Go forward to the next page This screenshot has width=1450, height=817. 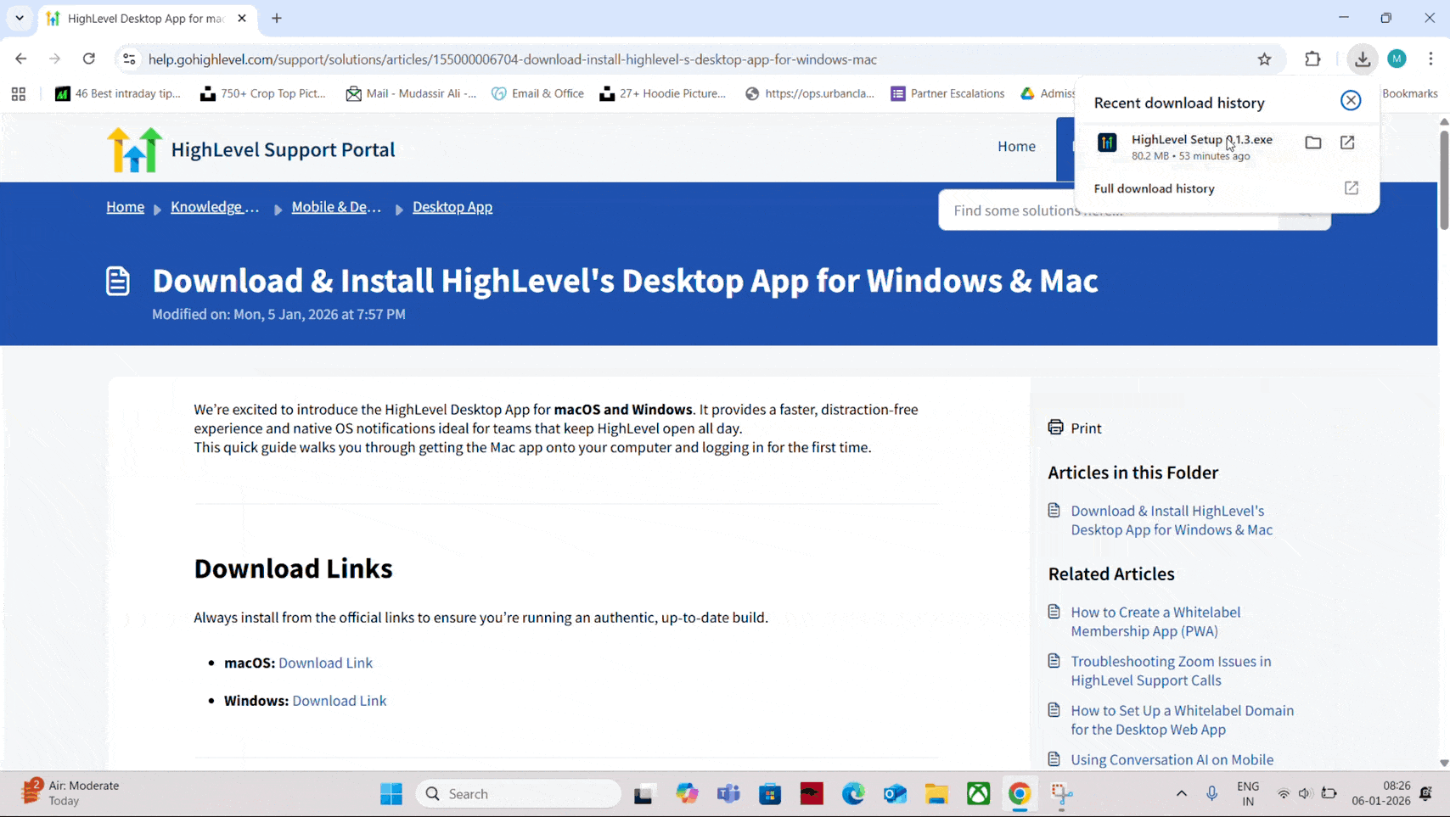point(54,59)
